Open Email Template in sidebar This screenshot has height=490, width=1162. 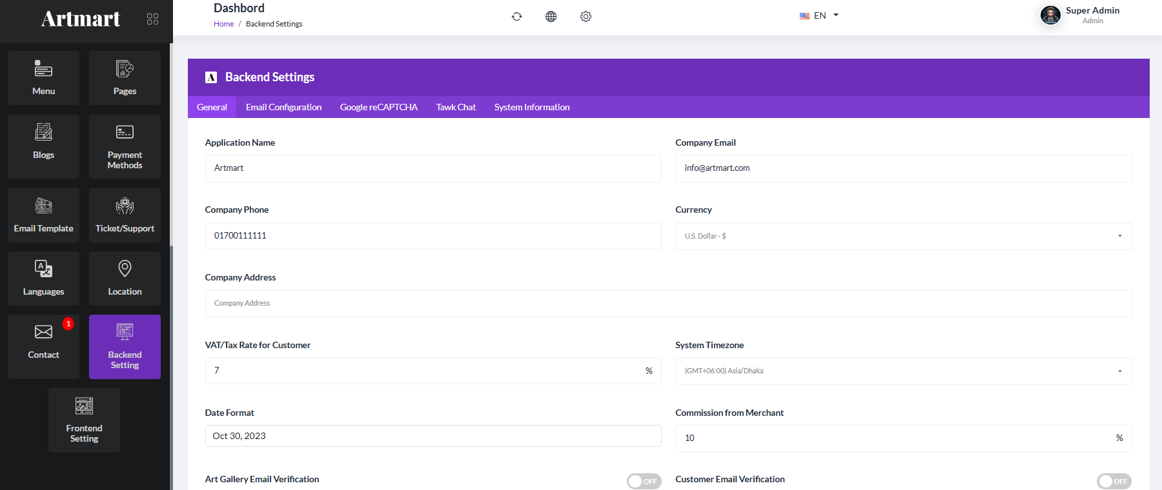pos(43,215)
